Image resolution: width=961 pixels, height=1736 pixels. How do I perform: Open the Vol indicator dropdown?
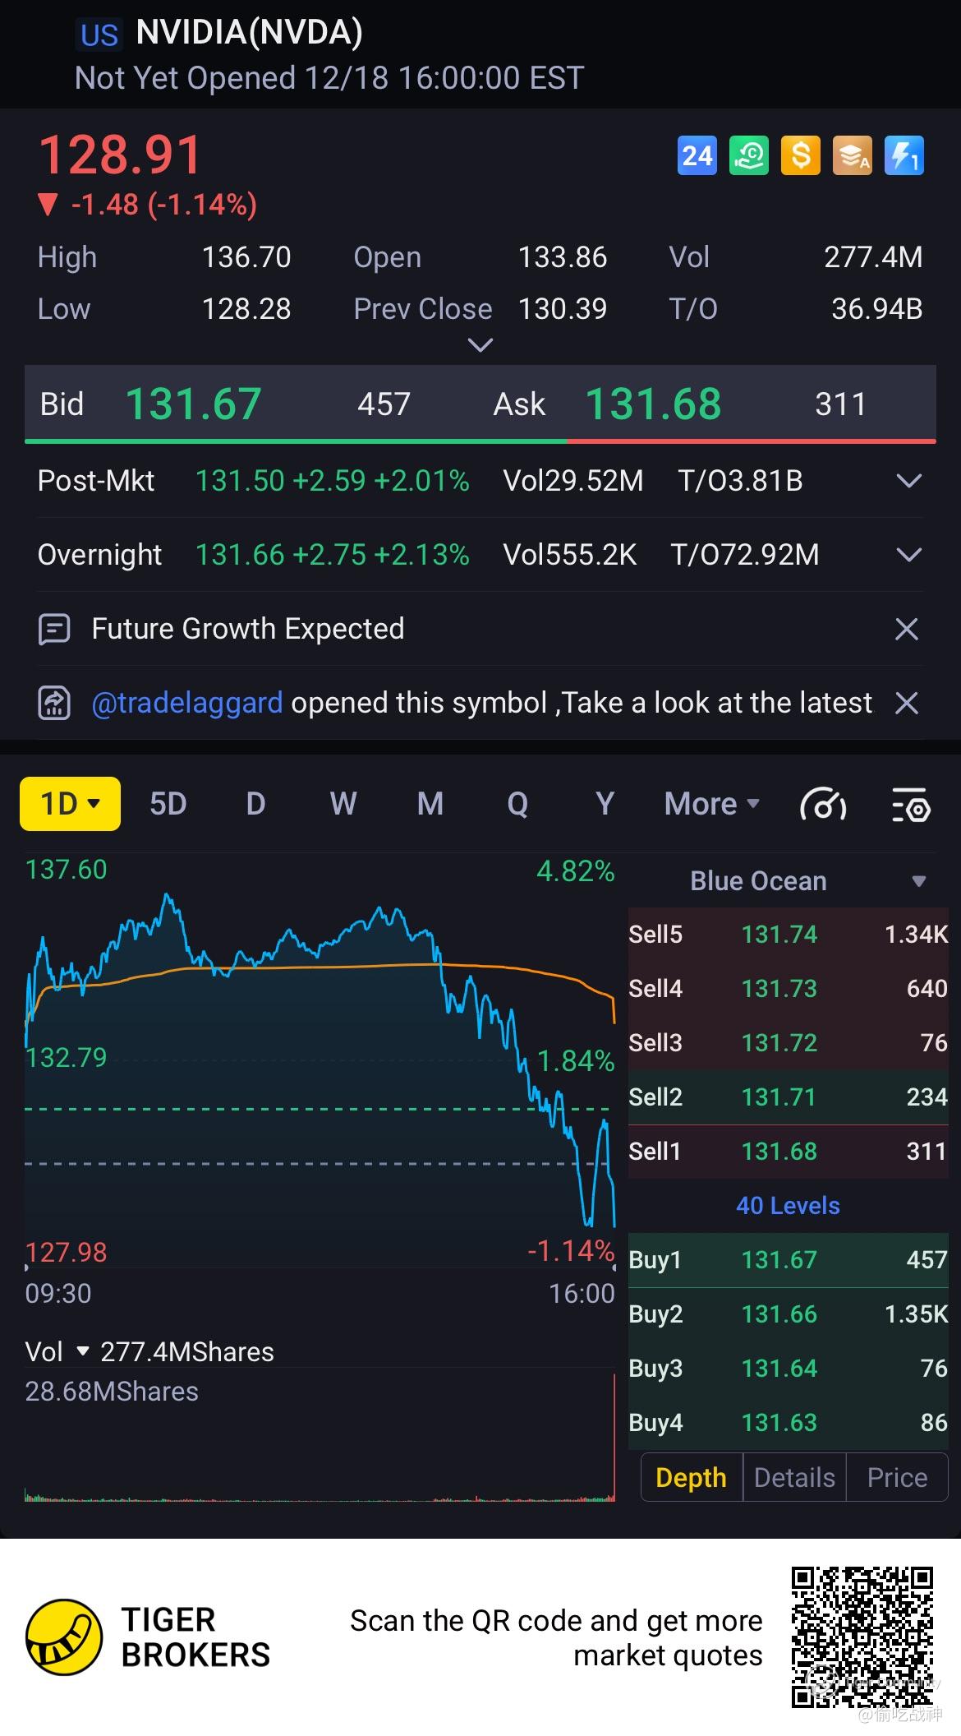tap(57, 1351)
